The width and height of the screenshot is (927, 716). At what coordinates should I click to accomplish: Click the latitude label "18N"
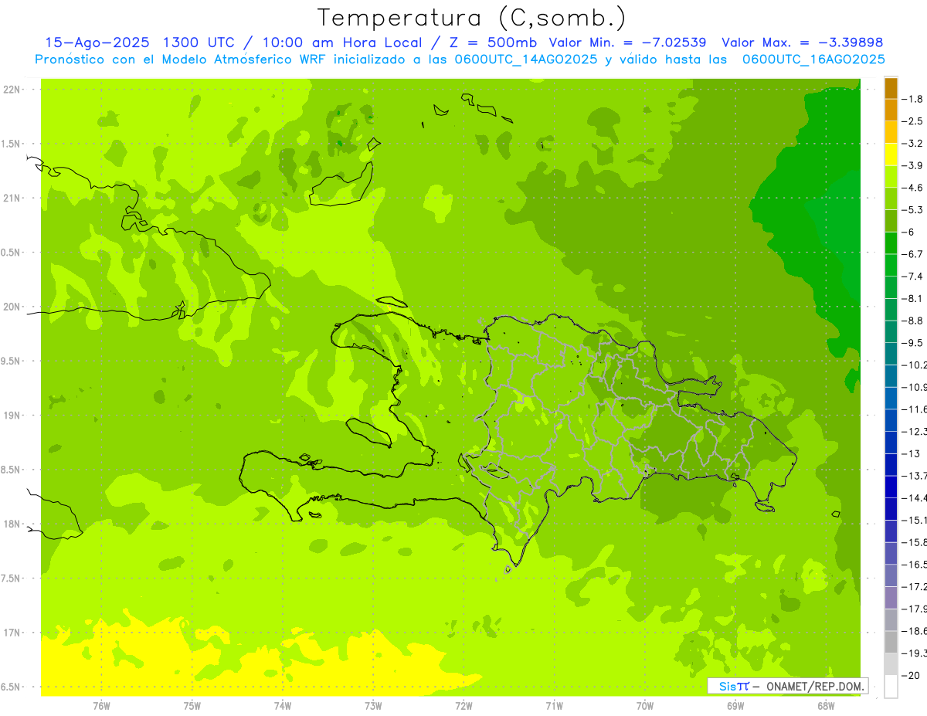tap(11, 524)
